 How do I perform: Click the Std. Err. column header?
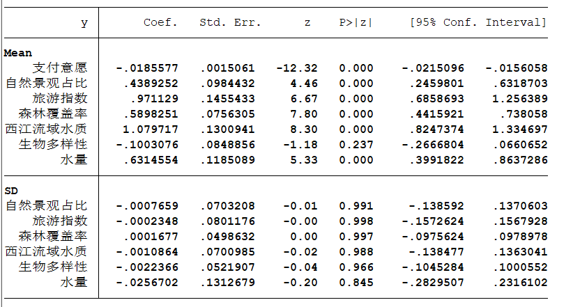coord(230,22)
